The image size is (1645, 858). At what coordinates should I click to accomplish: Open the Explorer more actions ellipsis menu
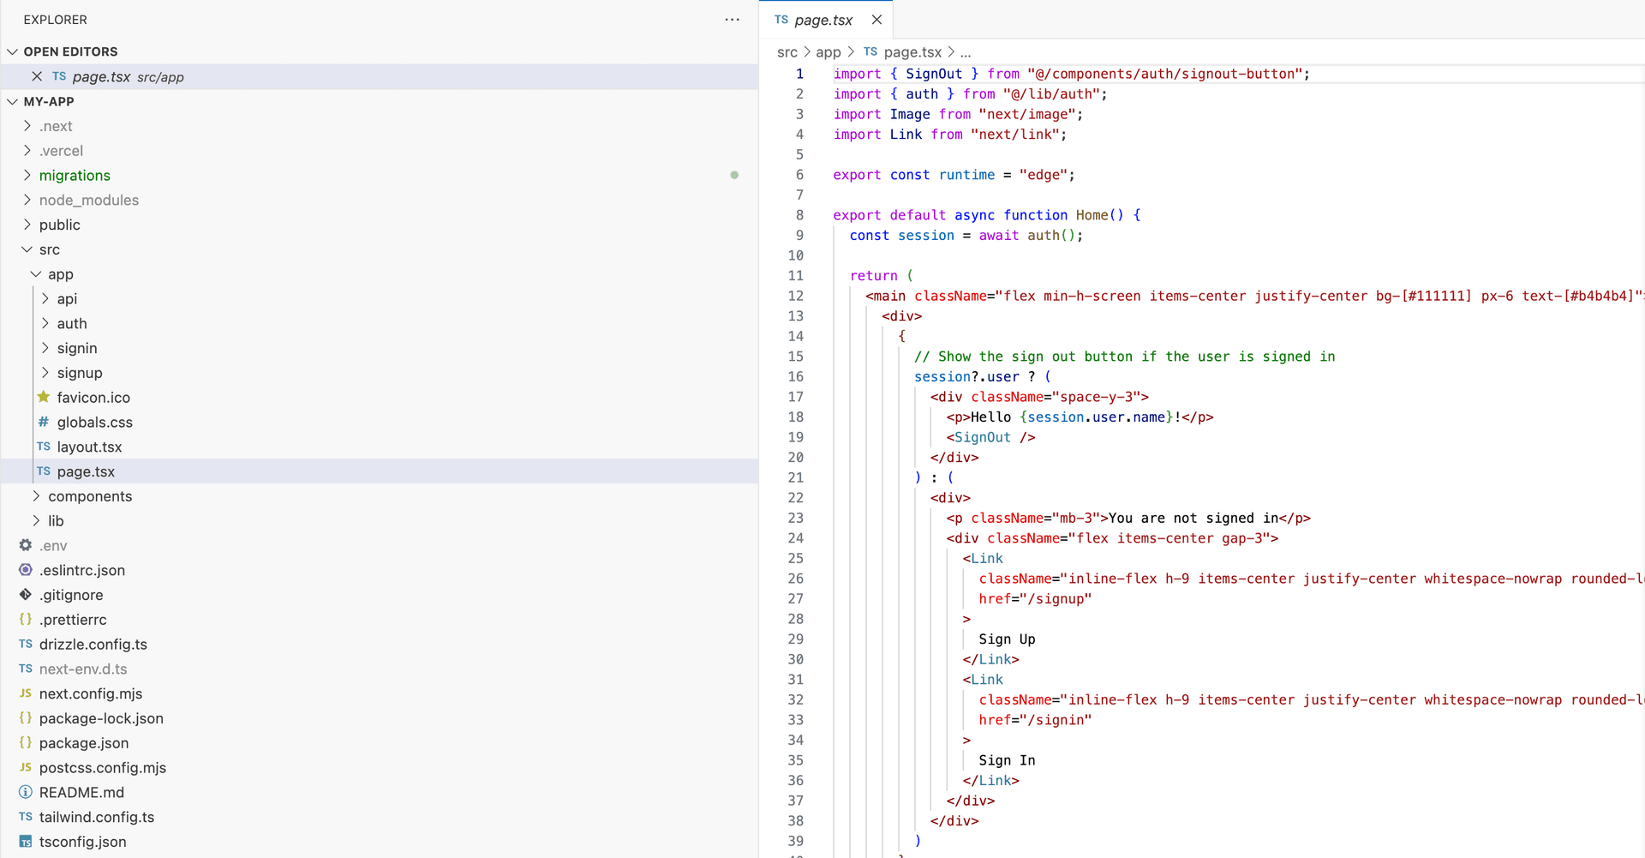[732, 20]
